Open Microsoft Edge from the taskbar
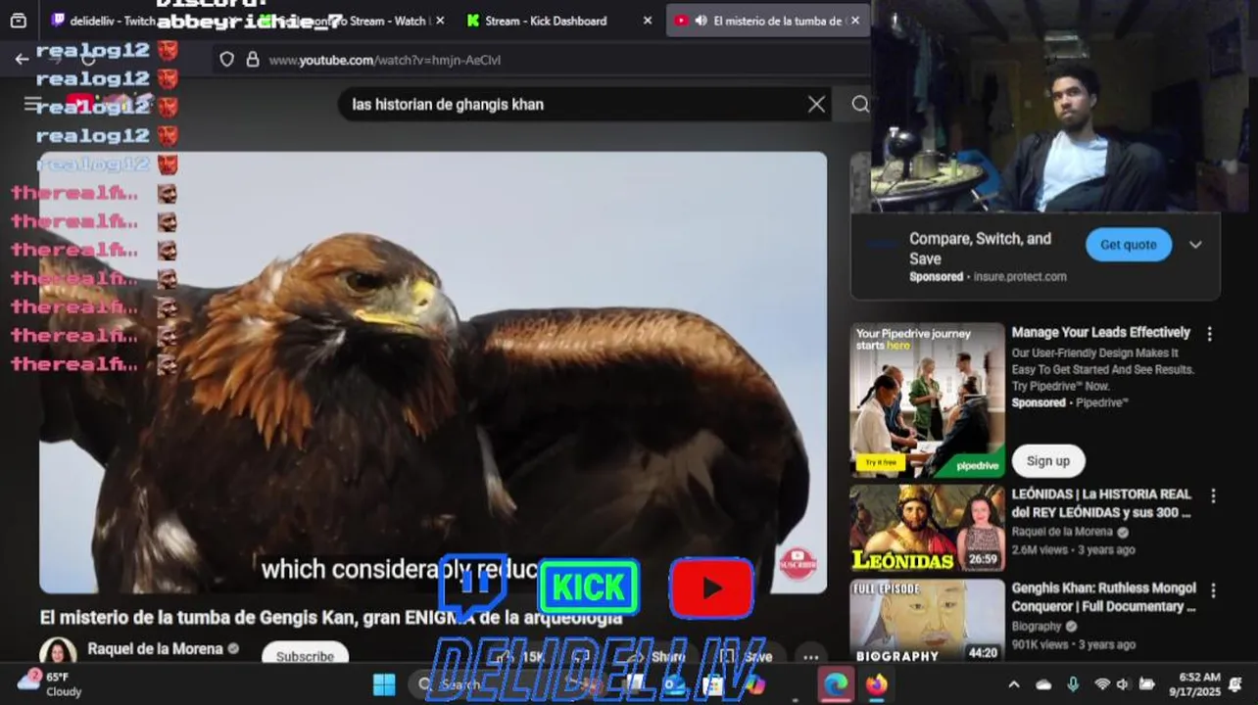 coord(836,684)
